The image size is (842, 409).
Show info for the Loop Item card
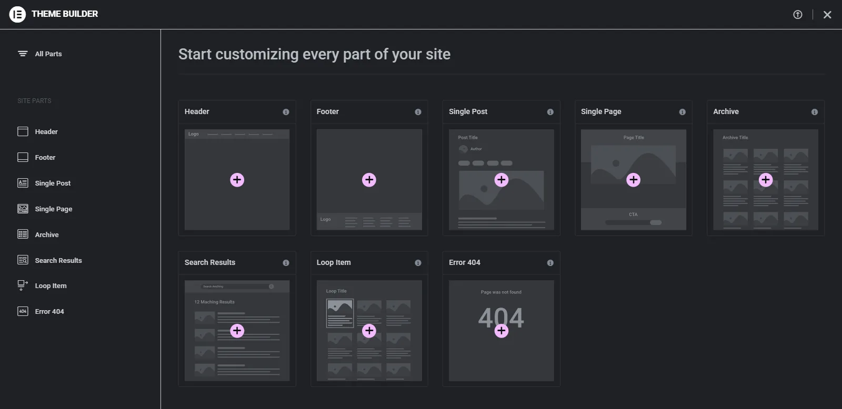(x=418, y=263)
